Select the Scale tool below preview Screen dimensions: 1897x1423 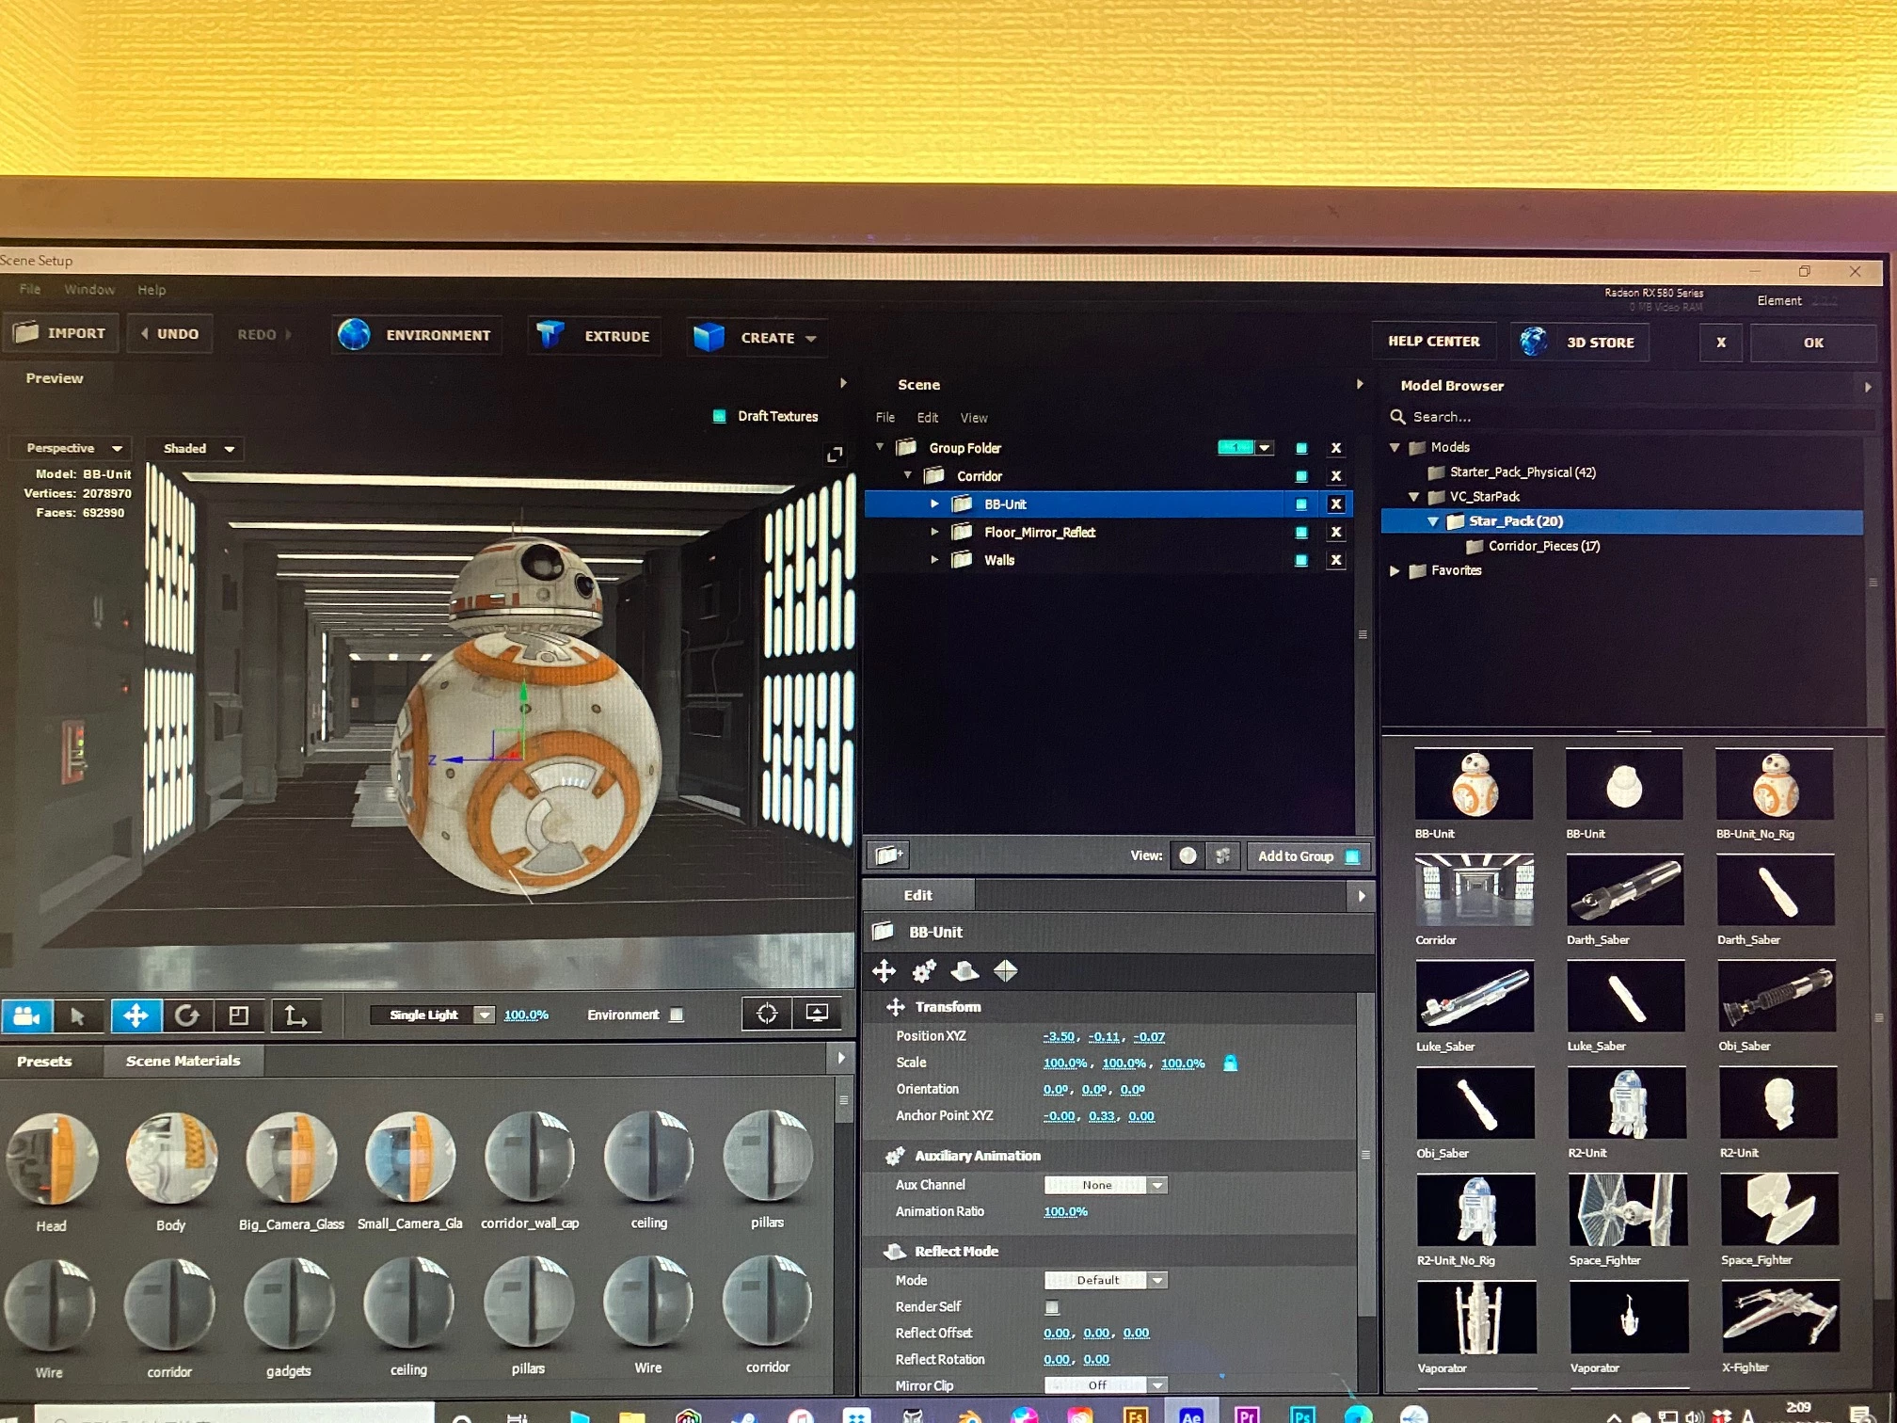(239, 1015)
